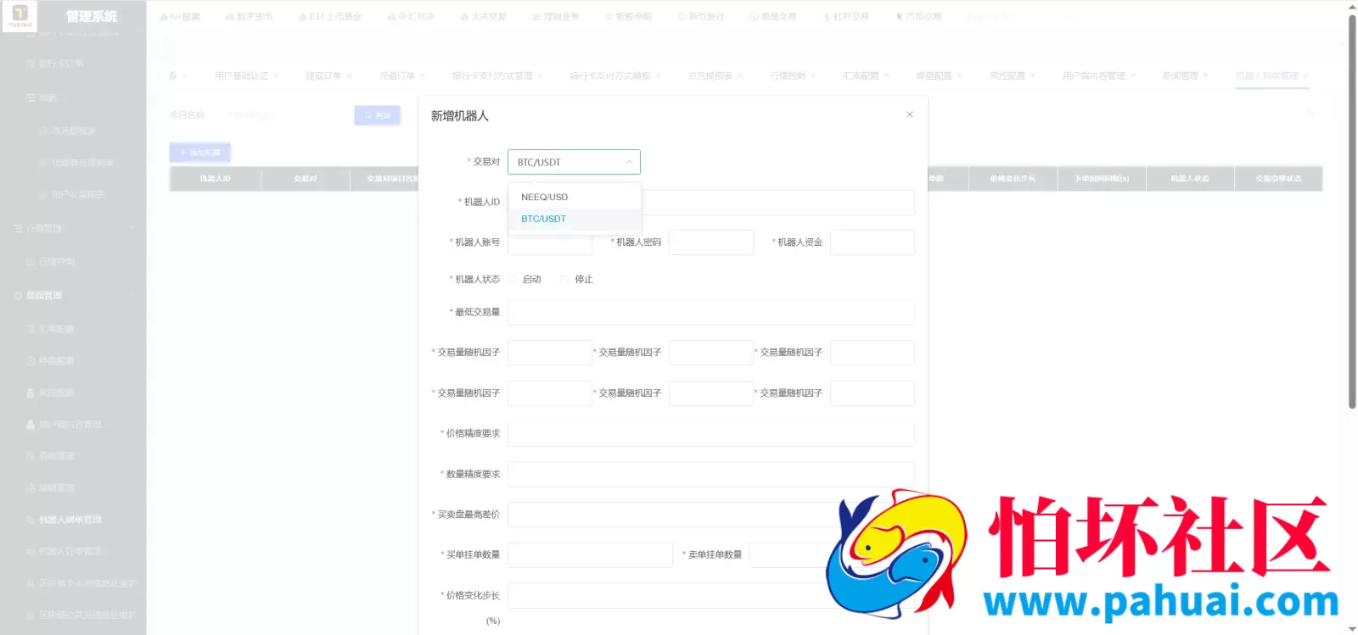The height and width of the screenshot is (635, 1358).
Task: Open the 杠杆交易 top menu
Action: tap(846, 16)
